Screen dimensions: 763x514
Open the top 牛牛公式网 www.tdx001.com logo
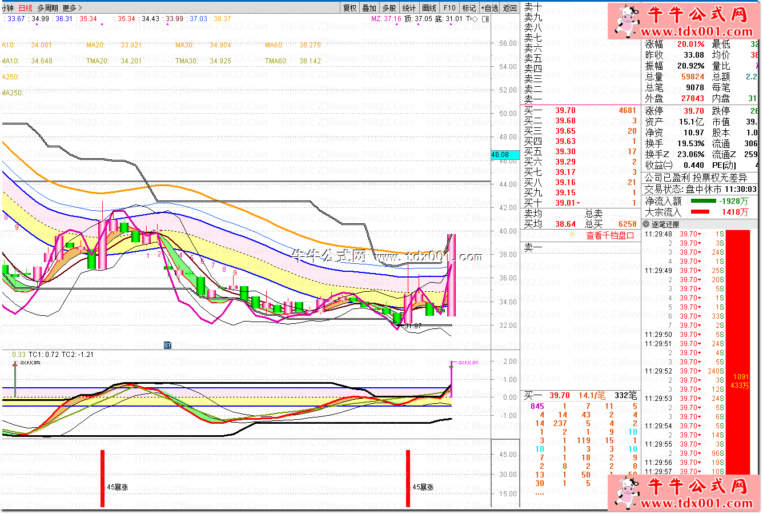(x=684, y=21)
